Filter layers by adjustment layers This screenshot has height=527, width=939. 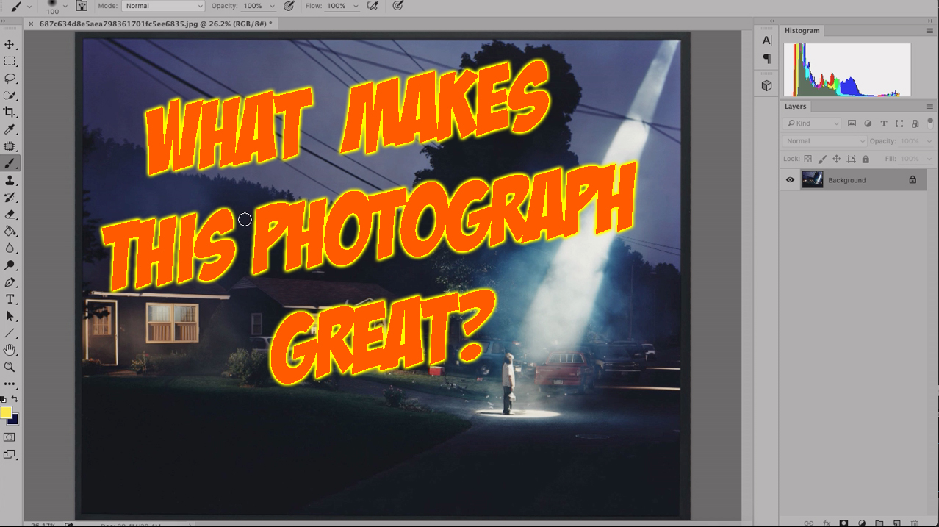tap(868, 123)
